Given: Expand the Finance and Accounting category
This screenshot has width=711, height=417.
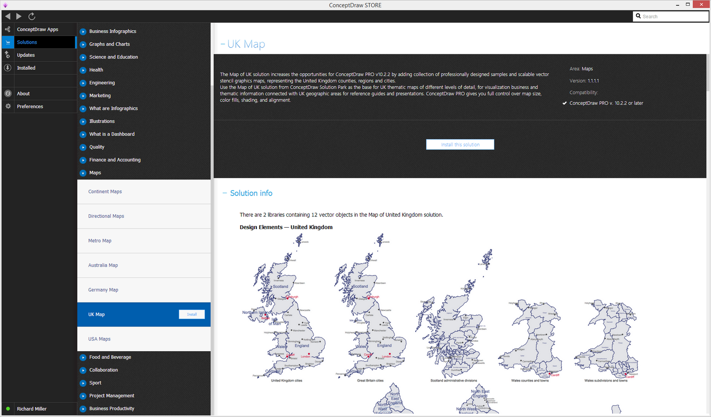Looking at the screenshot, I should tap(83, 160).
